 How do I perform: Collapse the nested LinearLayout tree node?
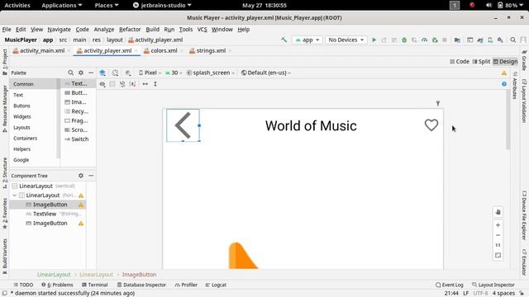point(15,196)
